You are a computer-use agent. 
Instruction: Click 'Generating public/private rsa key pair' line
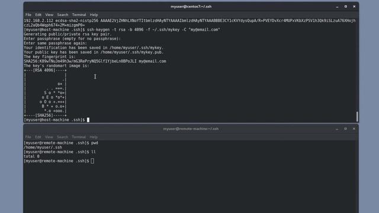coord(68,34)
